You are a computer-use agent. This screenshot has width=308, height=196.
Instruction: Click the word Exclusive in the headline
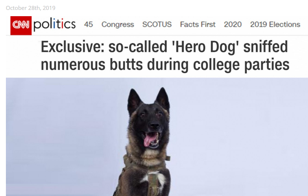tap(71, 47)
